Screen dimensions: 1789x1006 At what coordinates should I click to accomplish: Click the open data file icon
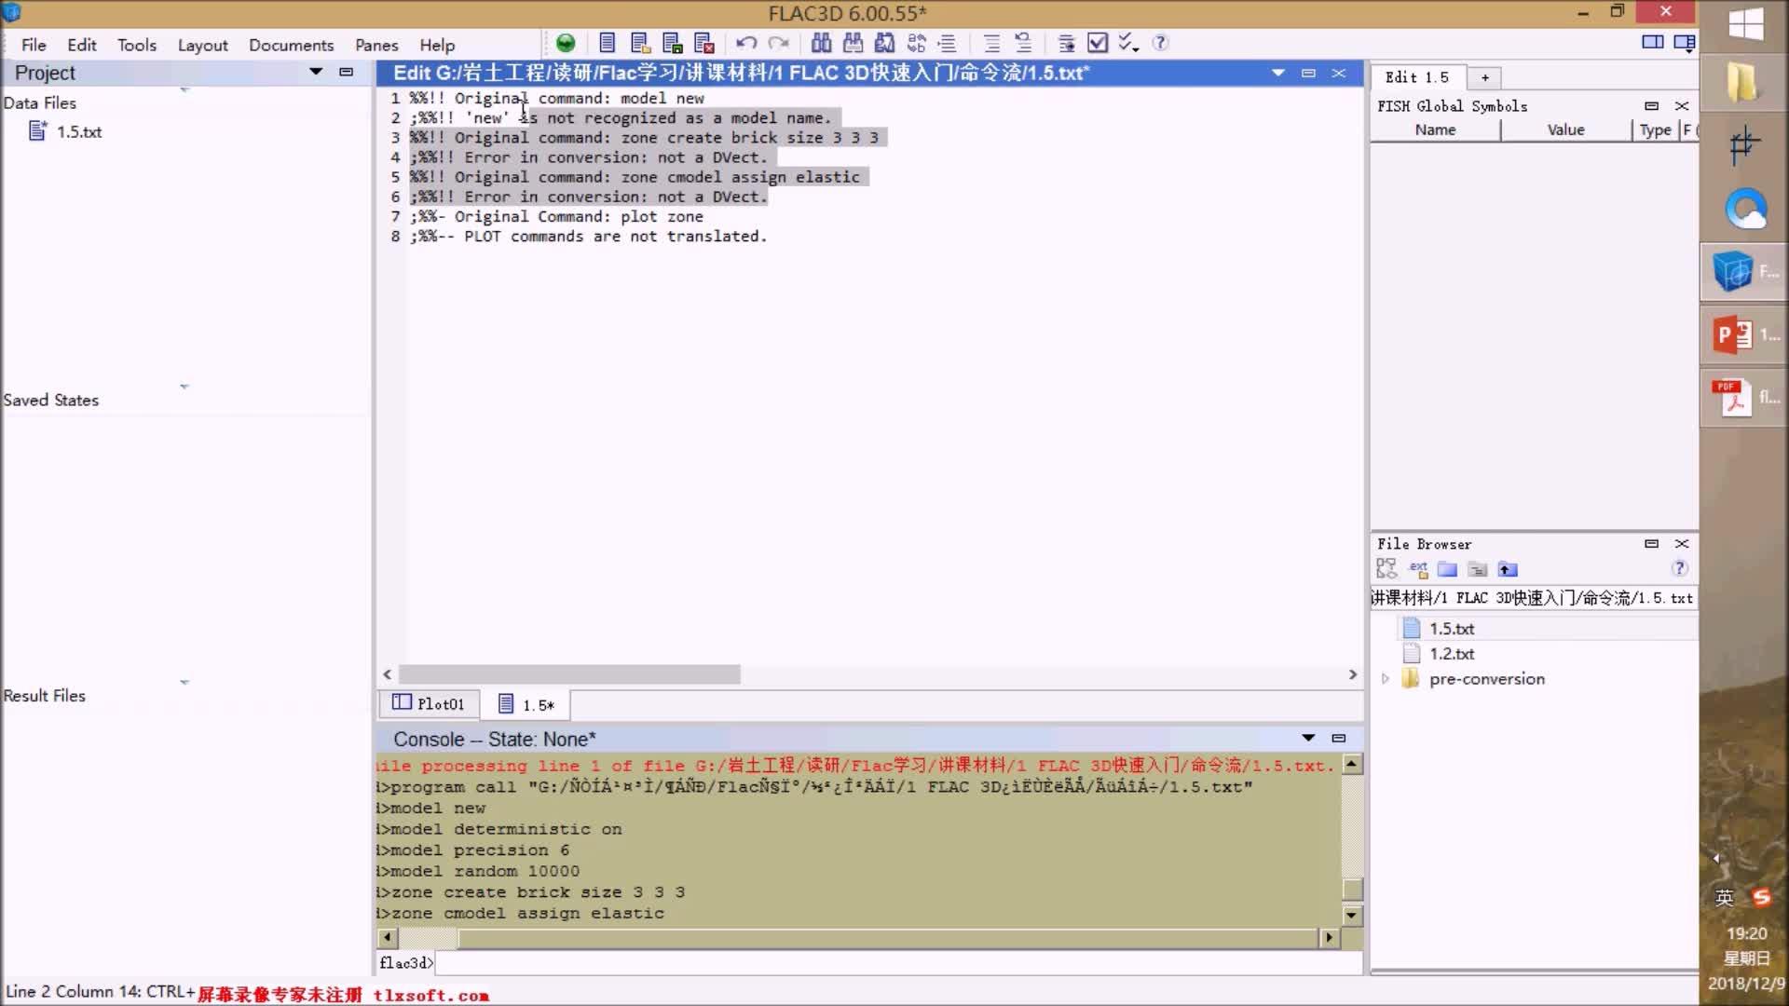click(639, 43)
